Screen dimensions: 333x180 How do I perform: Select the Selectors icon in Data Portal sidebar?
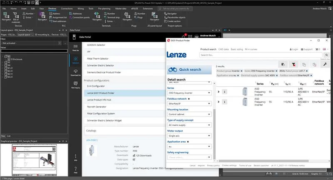pos(75,60)
